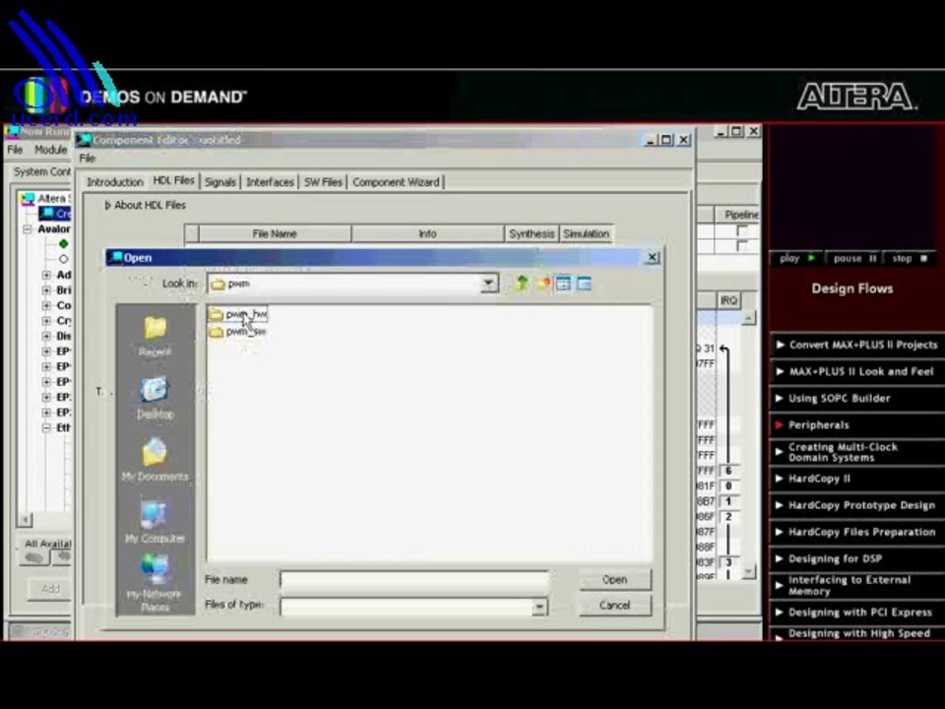Click the File Name column header
The image size is (945, 709).
(x=275, y=233)
